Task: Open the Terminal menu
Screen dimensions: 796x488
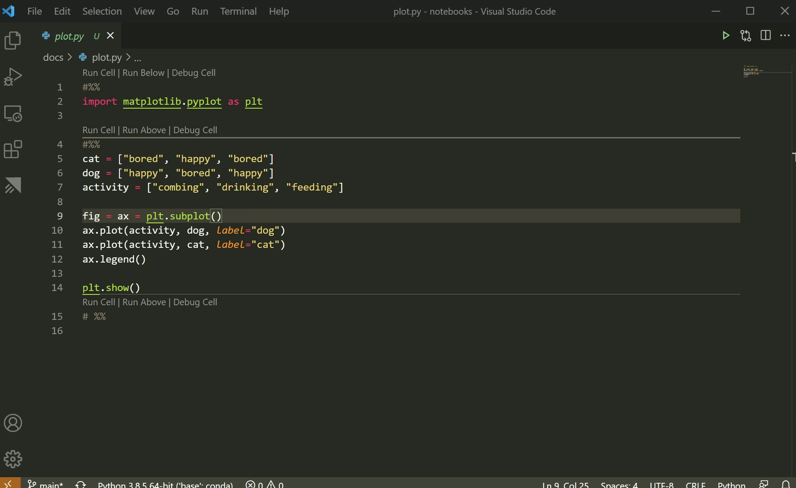Action: pyautogui.click(x=238, y=11)
